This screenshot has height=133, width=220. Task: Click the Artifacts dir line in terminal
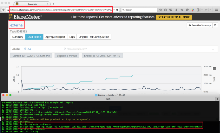tap(60, 112)
